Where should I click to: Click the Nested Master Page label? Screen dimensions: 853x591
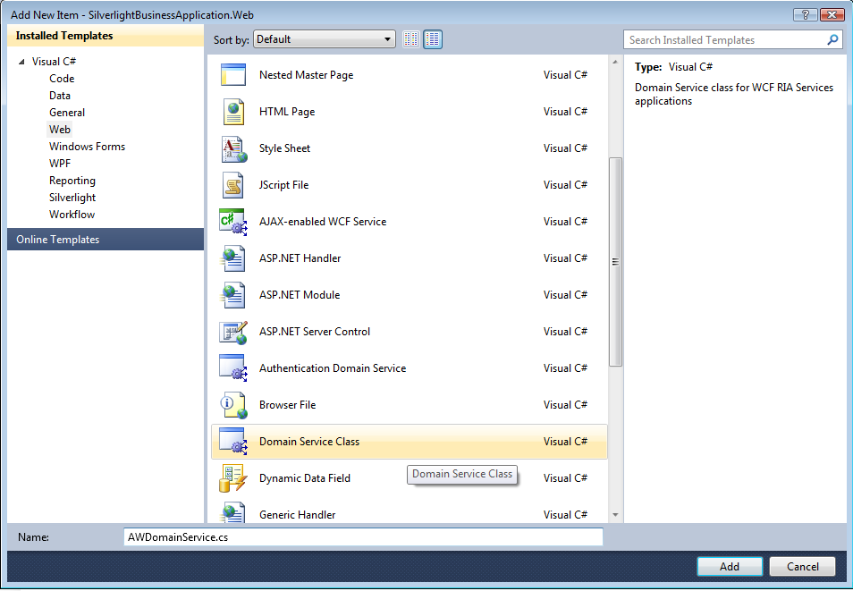(x=307, y=75)
